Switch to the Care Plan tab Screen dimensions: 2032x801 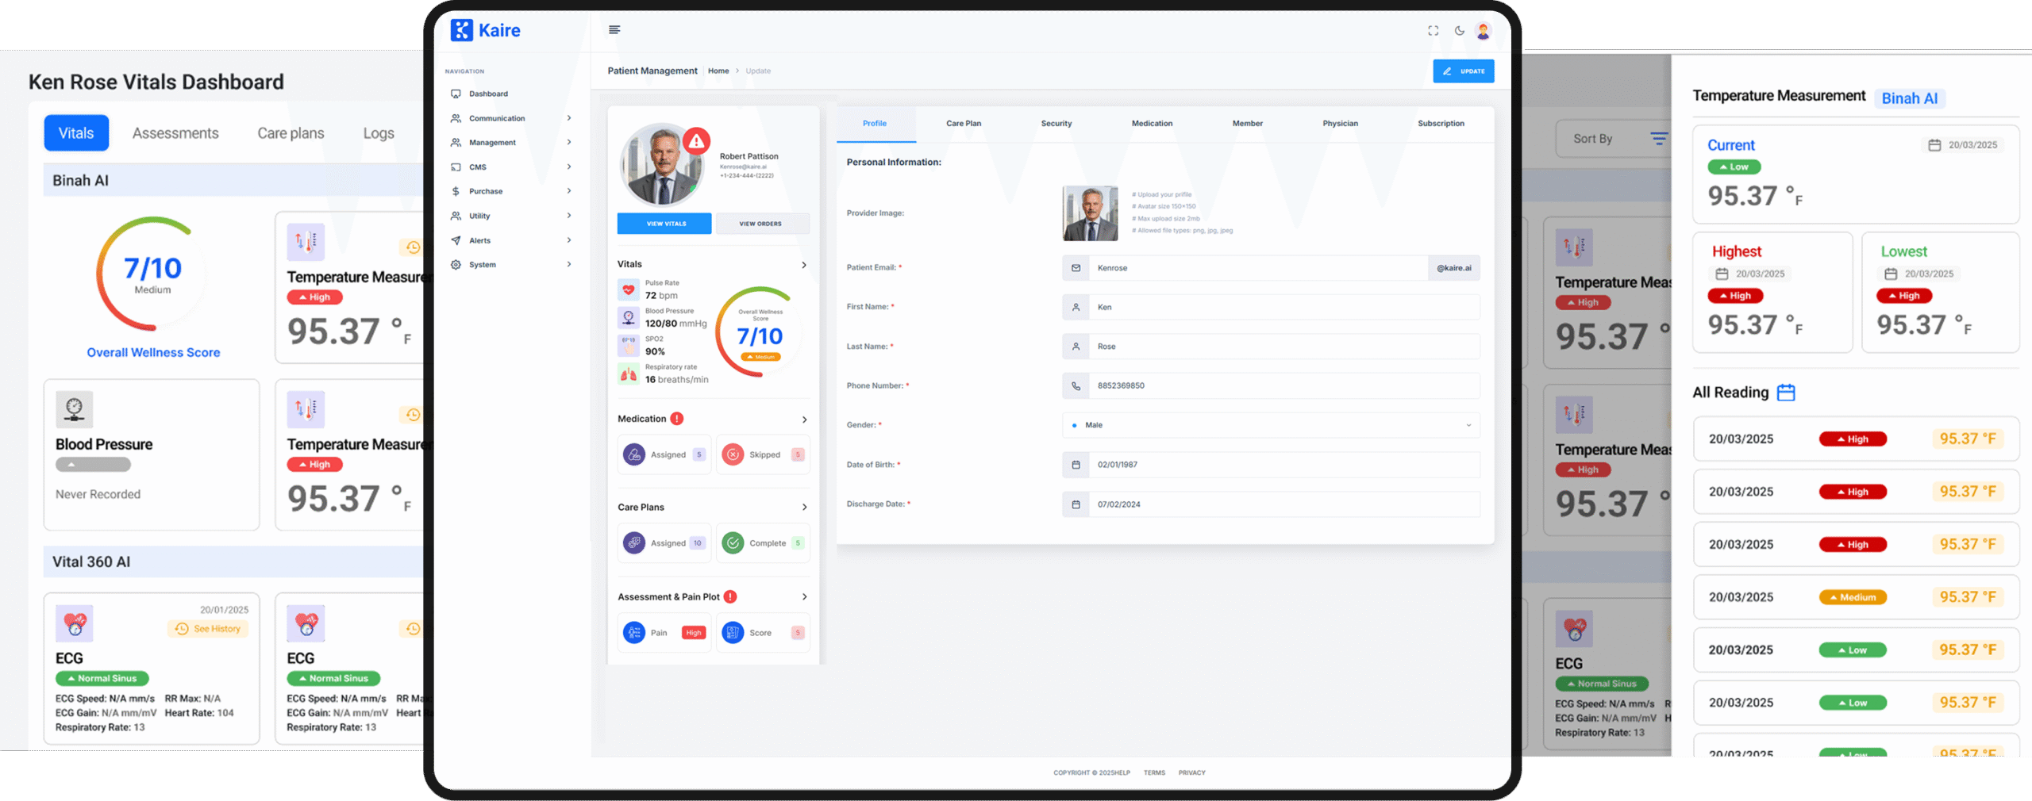[x=963, y=124]
